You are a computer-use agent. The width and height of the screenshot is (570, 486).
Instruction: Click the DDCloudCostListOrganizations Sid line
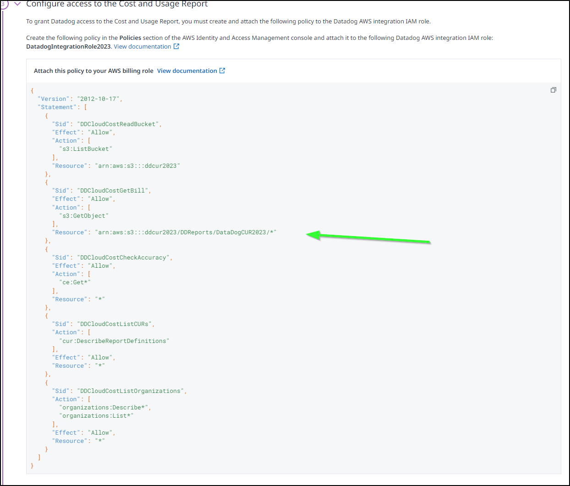click(119, 391)
